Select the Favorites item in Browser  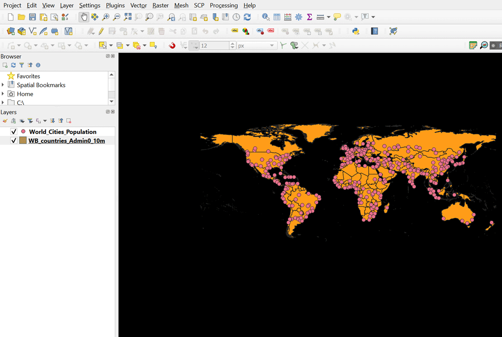(x=28, y=76)
